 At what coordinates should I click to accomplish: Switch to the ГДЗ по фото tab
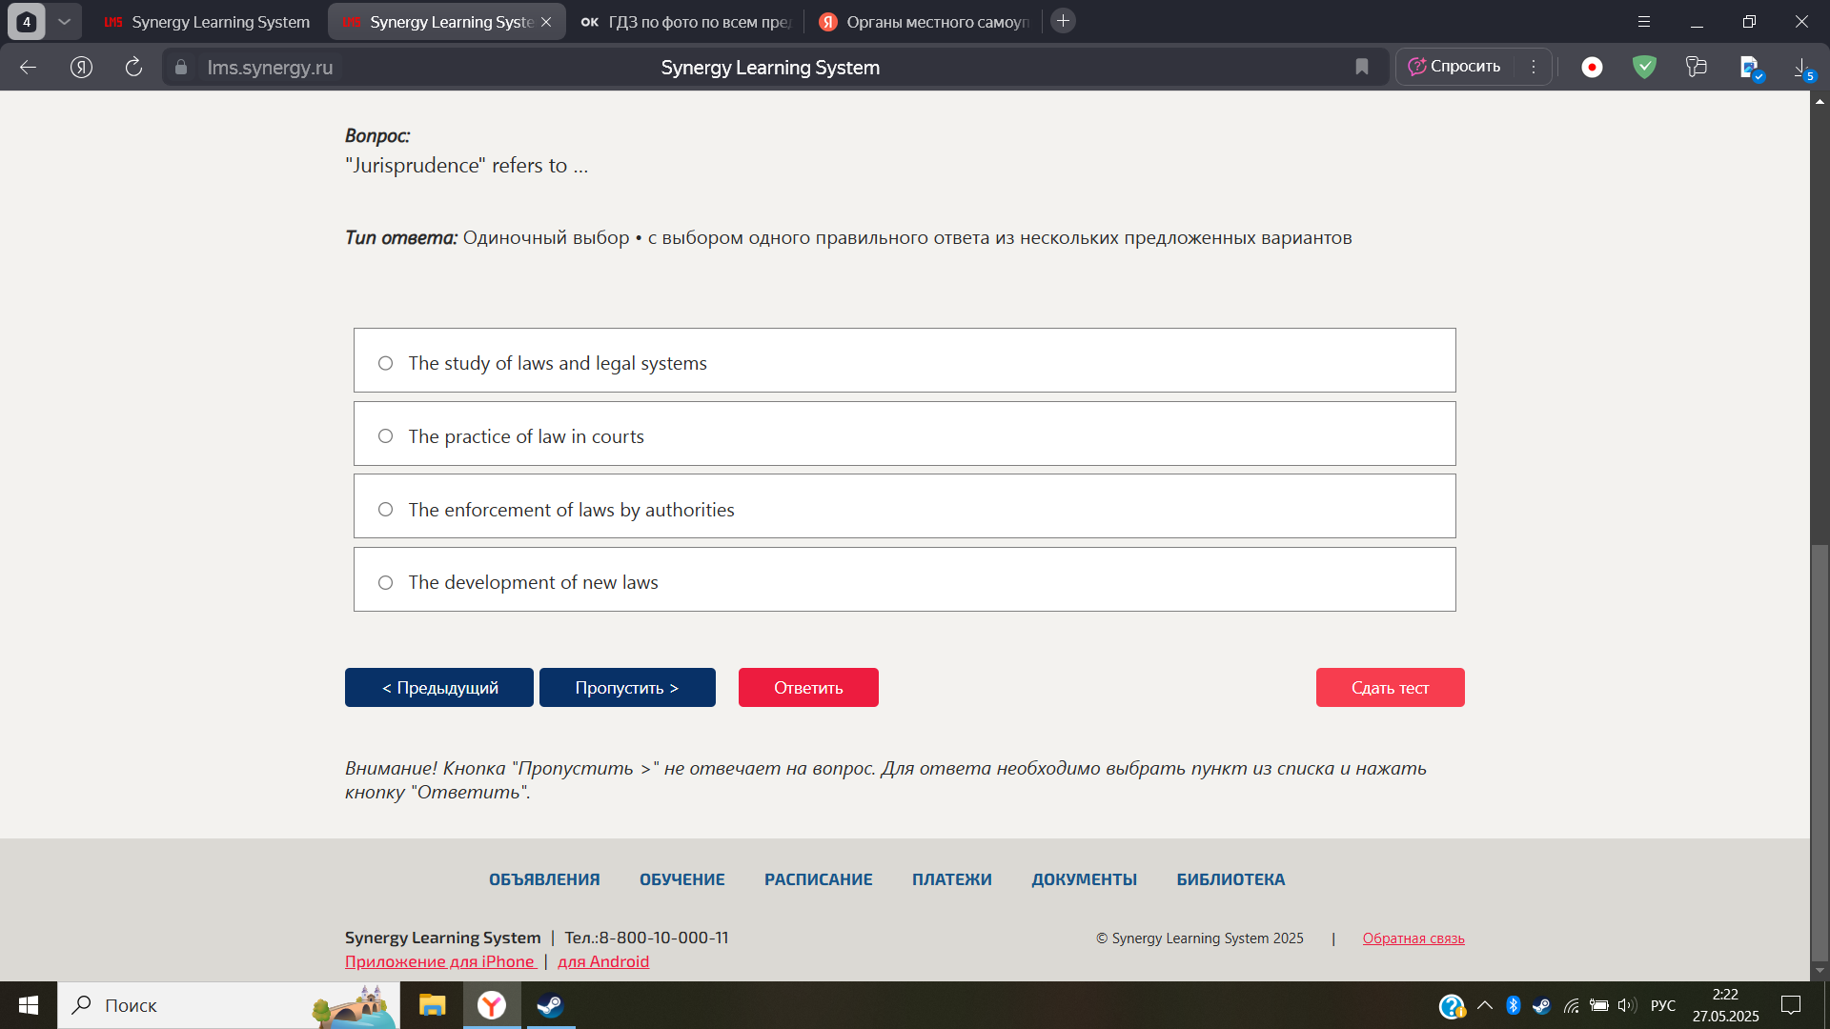pyautogui.click(x=686, y=21)
